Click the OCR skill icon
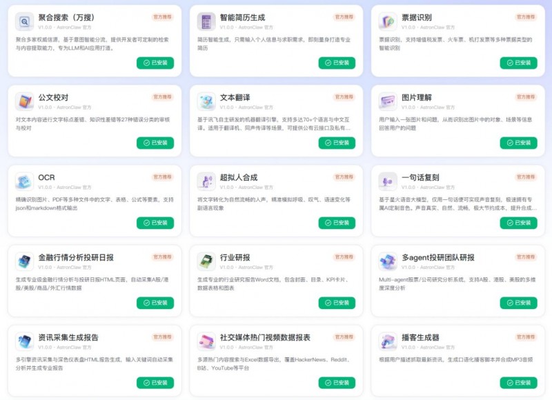 (25, 181)
